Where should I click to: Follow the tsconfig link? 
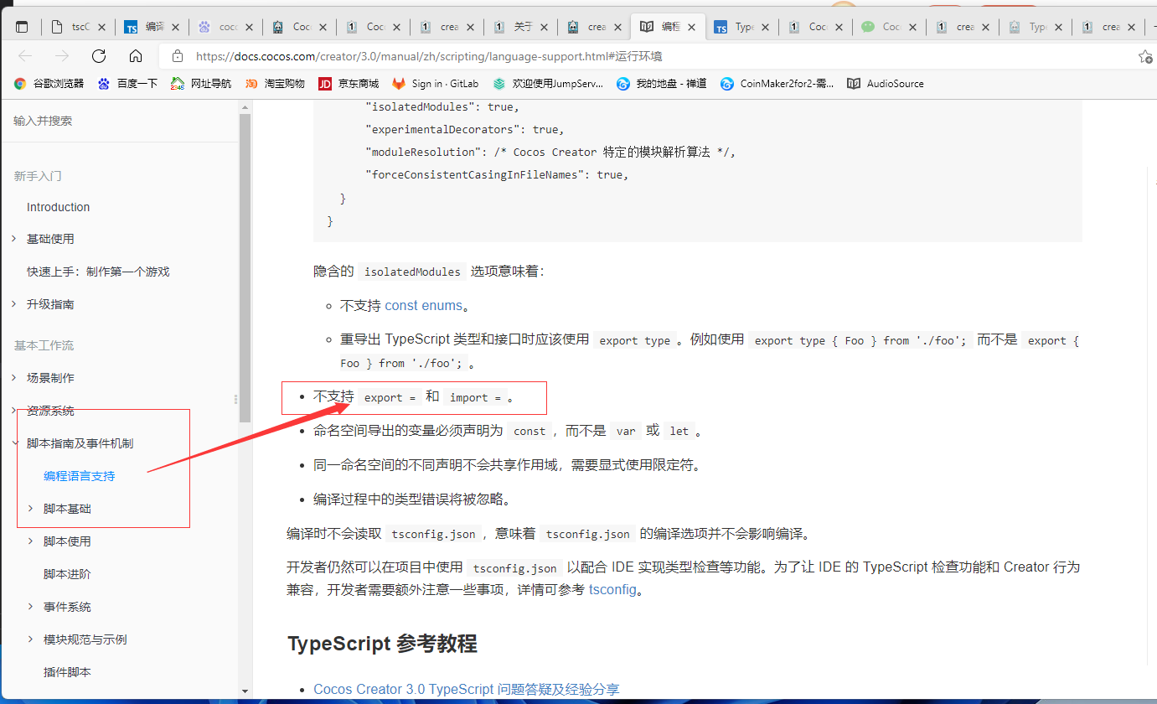[x=612, y=589]
